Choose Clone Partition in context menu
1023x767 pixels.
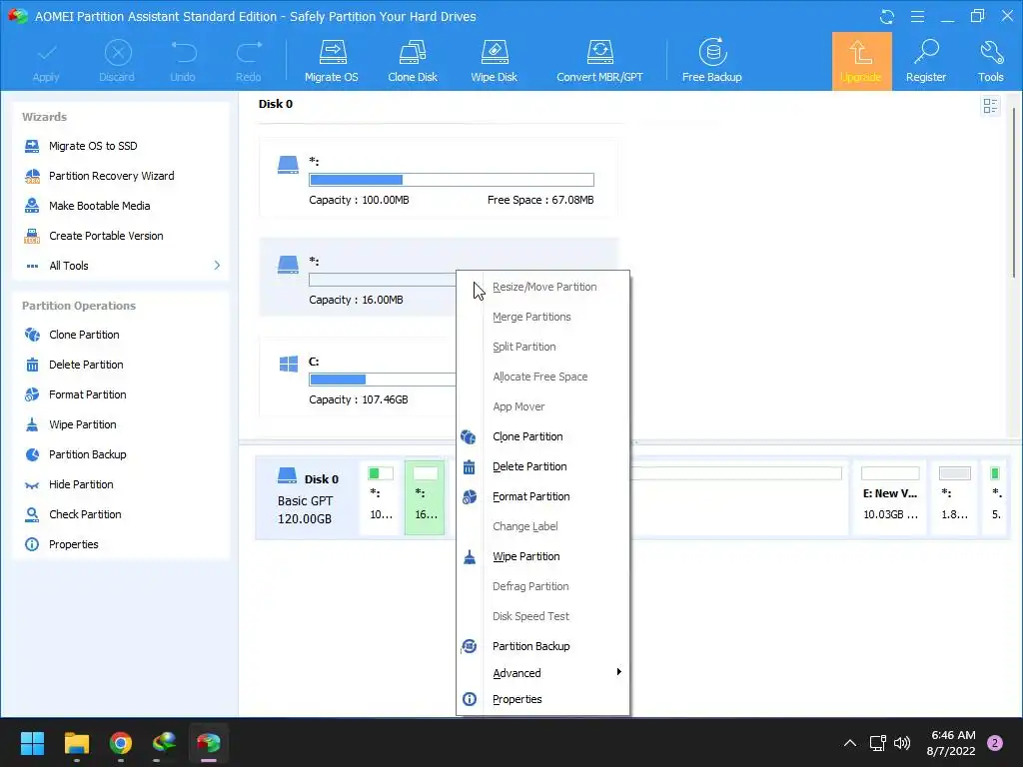pos(542,437)
